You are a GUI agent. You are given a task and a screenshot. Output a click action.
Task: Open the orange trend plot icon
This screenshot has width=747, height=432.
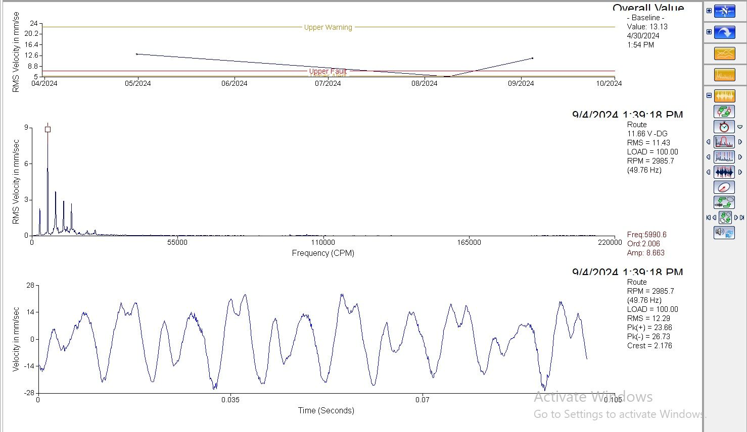coord(724,53)
